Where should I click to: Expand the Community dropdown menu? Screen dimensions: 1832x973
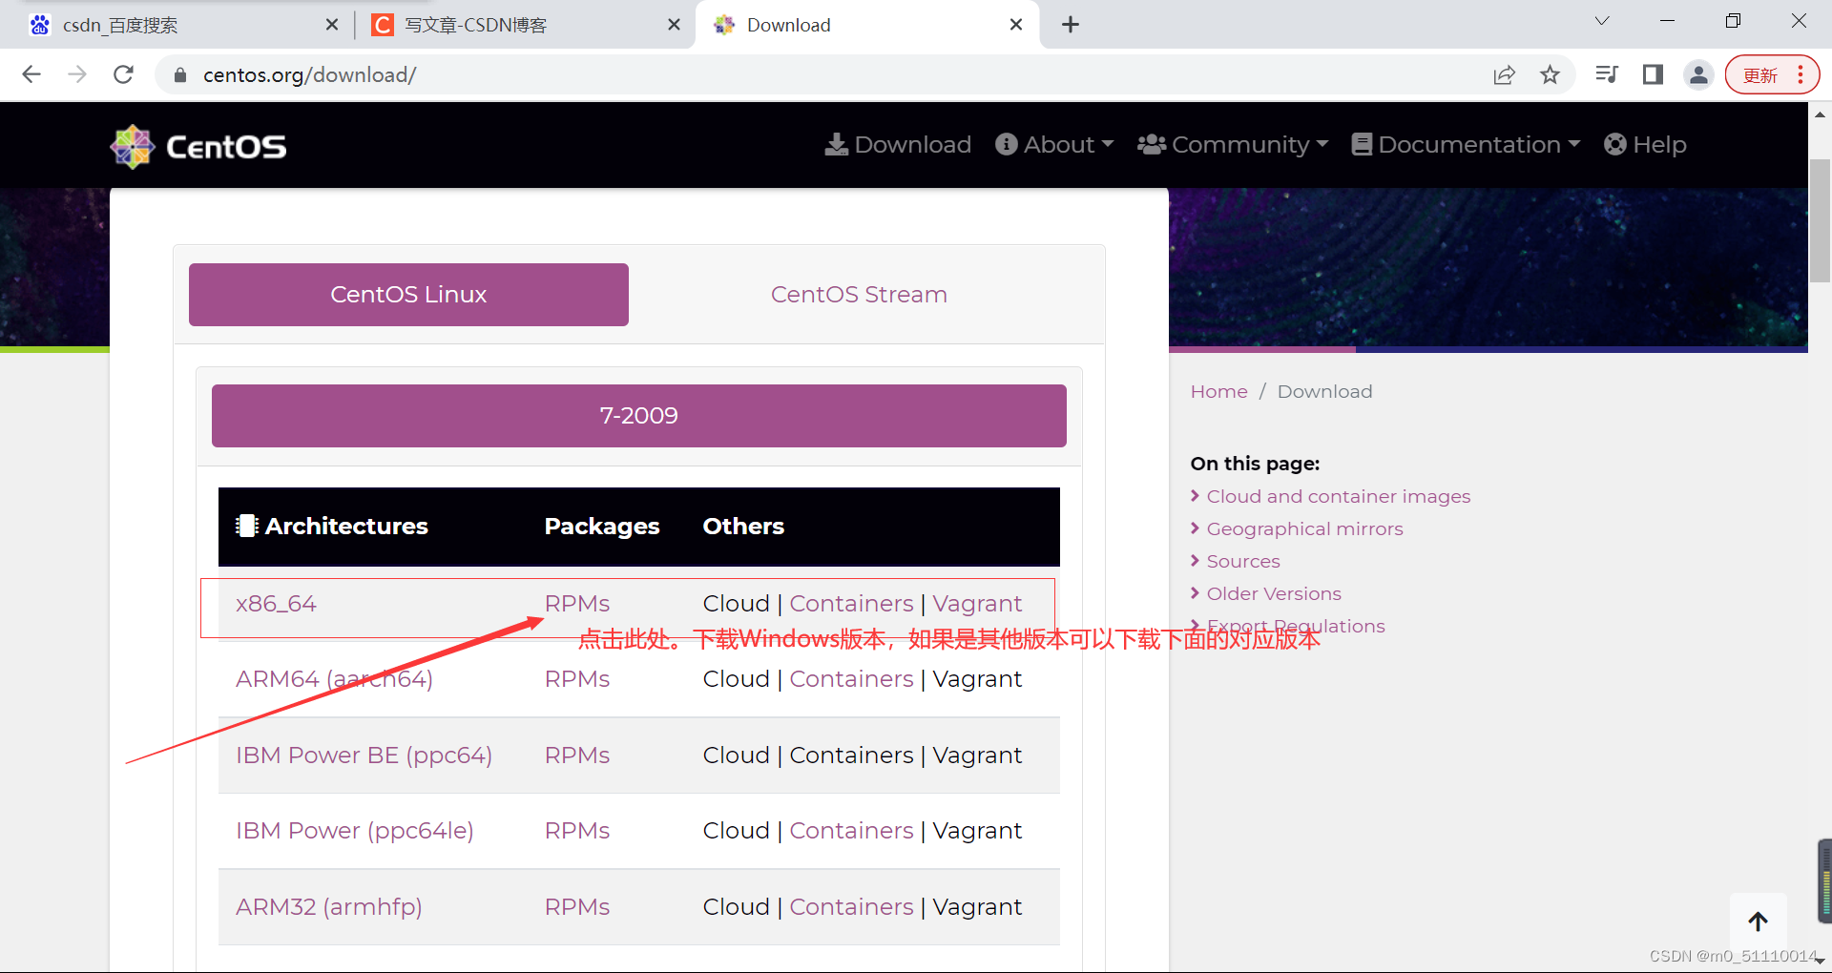coord(1233,145)
